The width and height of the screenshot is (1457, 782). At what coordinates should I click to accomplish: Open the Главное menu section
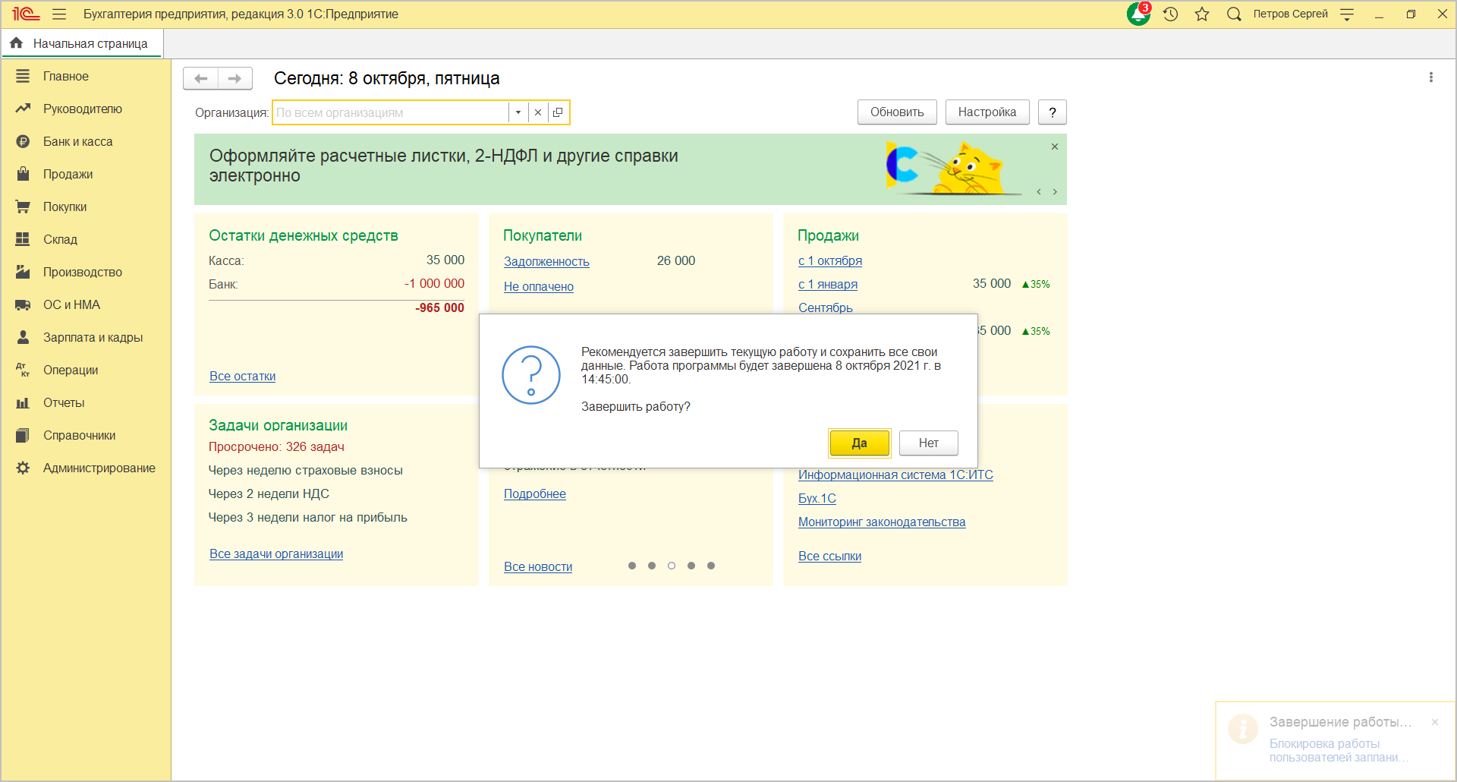(x=66, y=76)
